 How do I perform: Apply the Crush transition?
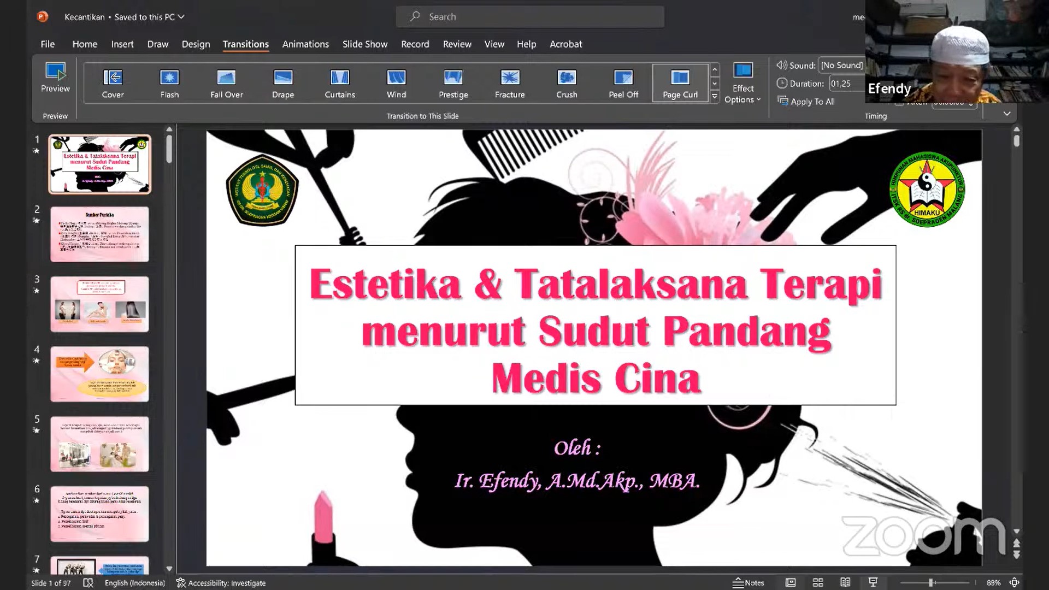tap(567, 83)
